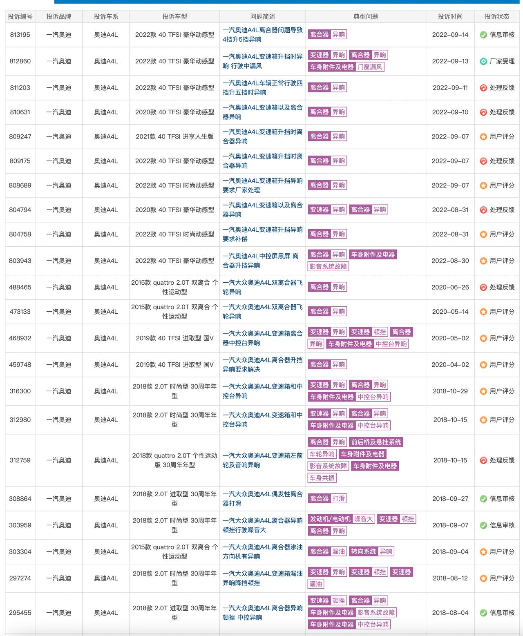Click the 前后桥及悬挂系统 tag
This screenshot has width=523, height=636.
pos(376,442)
